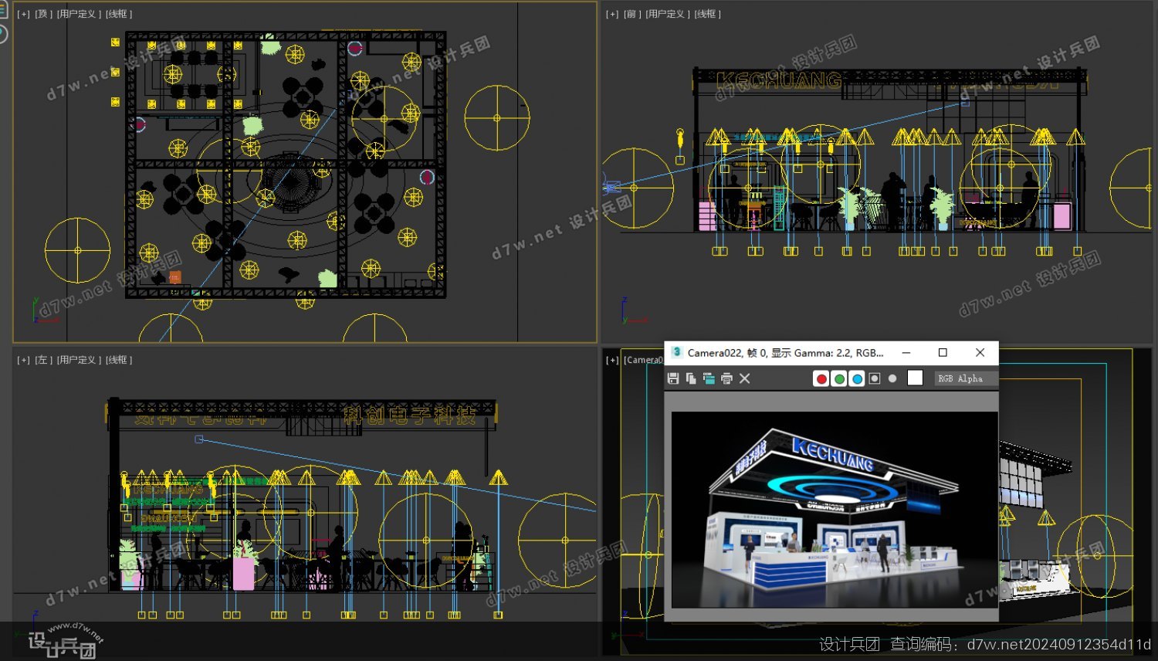Maximize the Camera022 render window
Screen dimensions: 1158x661
click(943, 353)
